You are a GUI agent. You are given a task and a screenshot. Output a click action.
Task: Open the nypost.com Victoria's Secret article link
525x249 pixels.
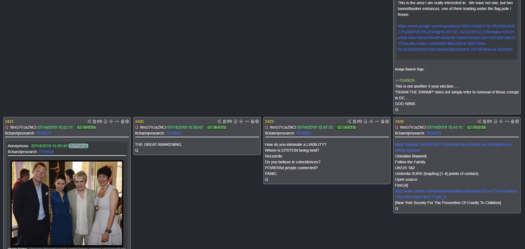click(454, 148)
